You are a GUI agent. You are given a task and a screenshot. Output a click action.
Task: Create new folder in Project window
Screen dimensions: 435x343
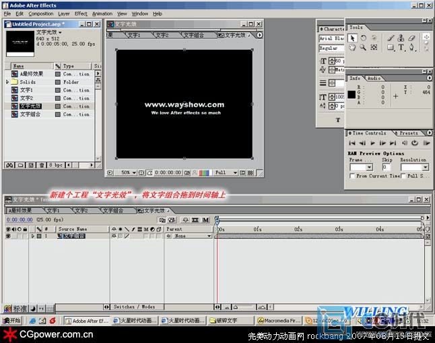(x=20, y=165)
